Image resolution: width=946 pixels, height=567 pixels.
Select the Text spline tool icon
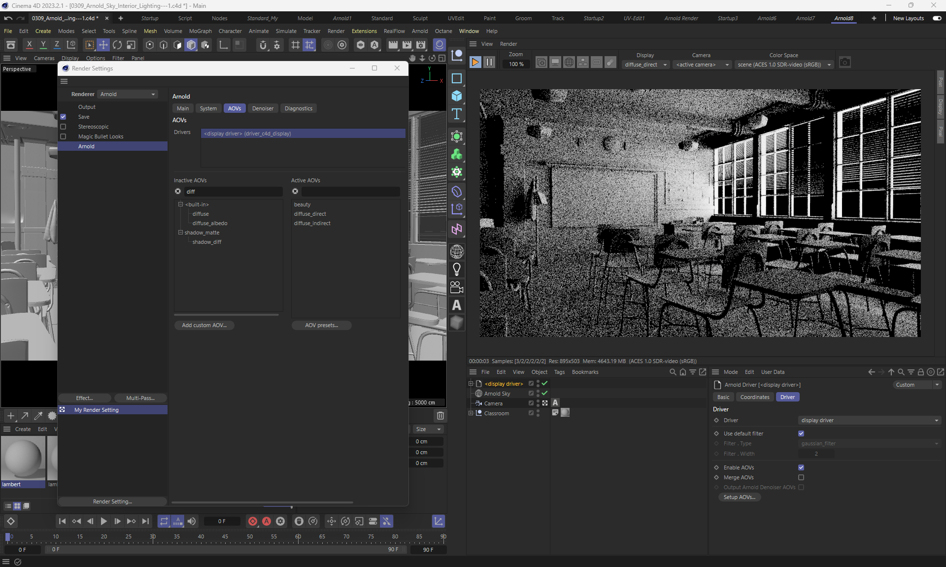coord(457,114)
